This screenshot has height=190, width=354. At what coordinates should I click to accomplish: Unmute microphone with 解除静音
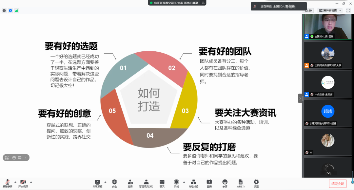pos(7,183)
